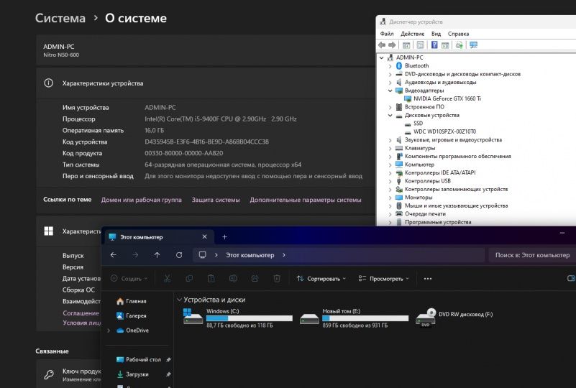Expand the OneDrive sidebar chevron
This screenshot has width=576, height=388.
click(109, 331)
